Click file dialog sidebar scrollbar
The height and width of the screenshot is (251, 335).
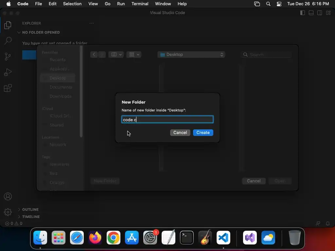click(x=81, y=92)
